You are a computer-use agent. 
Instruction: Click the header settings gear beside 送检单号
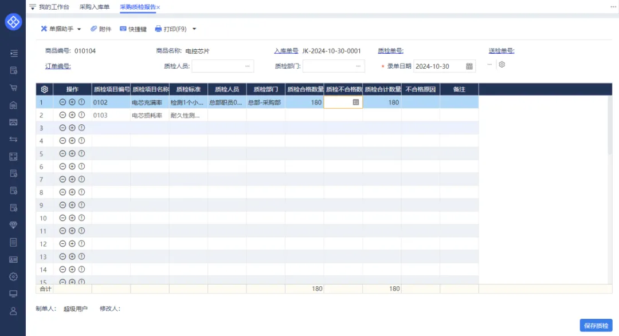click(x=502, y=65)
